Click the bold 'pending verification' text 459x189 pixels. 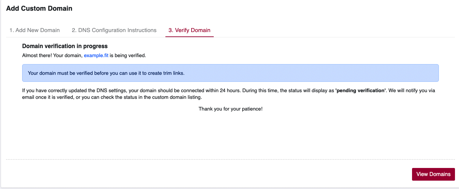pyautogui.click(x=361, y=90)
